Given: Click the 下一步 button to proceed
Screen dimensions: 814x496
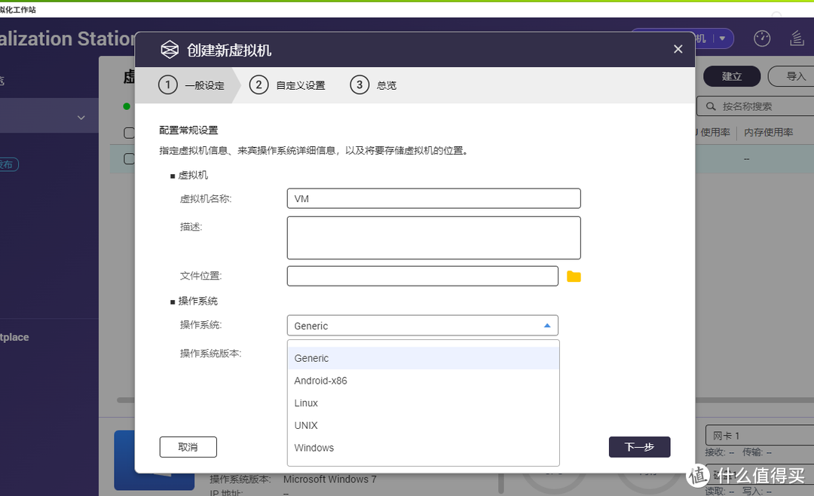Looking at the screenshot, I should click(x=639, y=446).
